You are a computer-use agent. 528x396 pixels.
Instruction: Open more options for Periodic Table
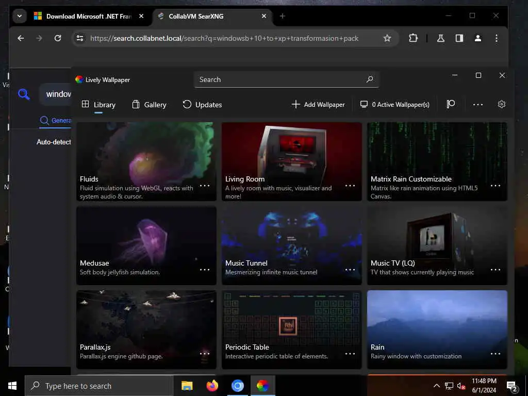[350, 354]
